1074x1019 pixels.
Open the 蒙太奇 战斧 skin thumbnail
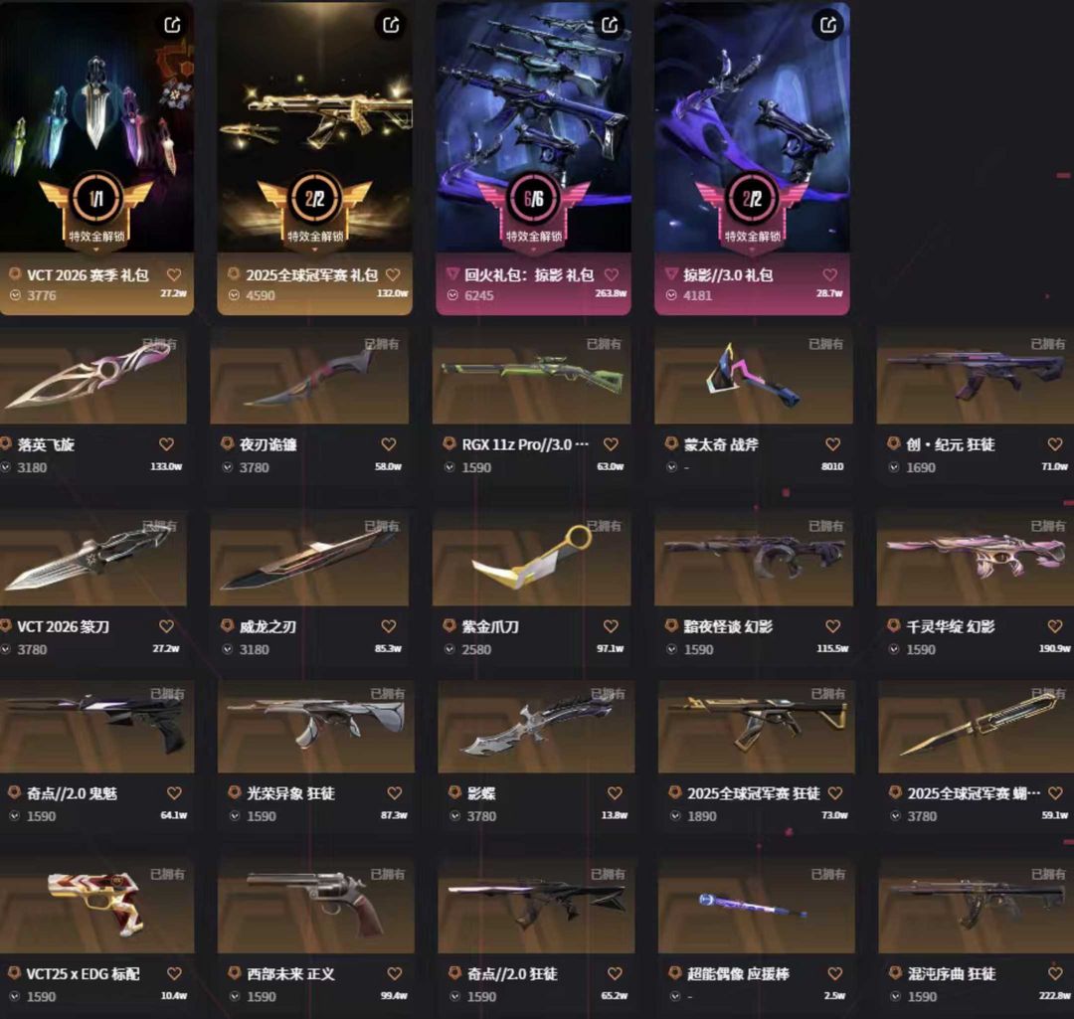(754, 376)
